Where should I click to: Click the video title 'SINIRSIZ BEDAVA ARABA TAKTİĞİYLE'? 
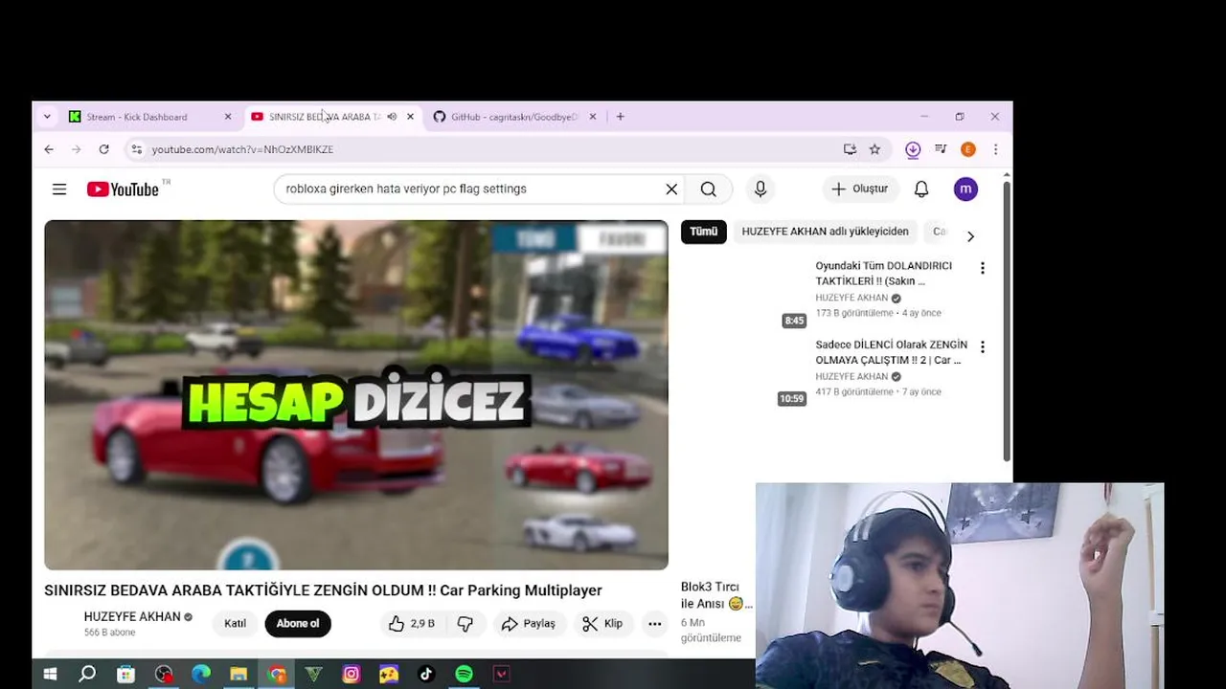click(323, 590)
